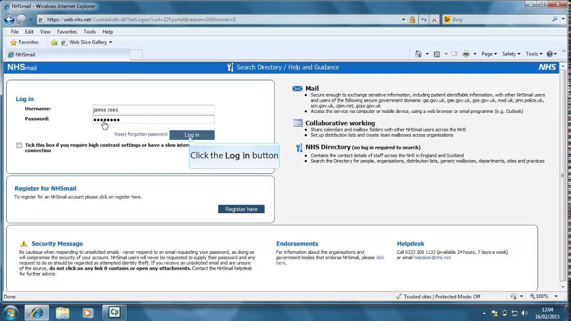Open the Tools dropdown in command bar
This screenshot has height=321, width=571.
[534, 54]
